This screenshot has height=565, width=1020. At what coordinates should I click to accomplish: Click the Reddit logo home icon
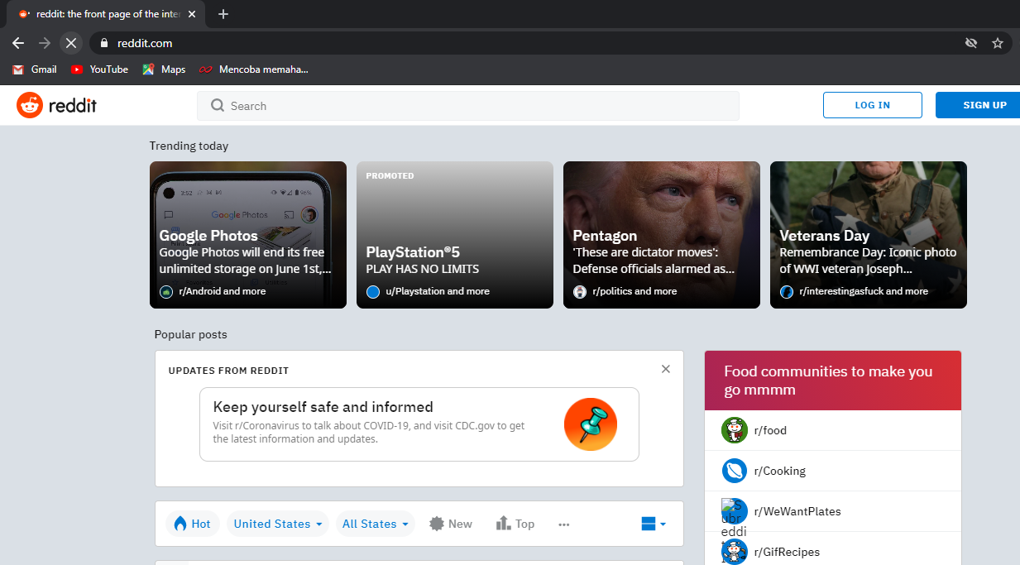[x=30, y=105]
